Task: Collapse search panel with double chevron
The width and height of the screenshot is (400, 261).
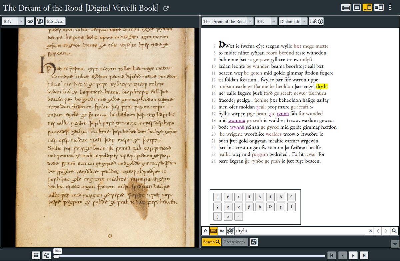Action: click(x=206, y=231)
